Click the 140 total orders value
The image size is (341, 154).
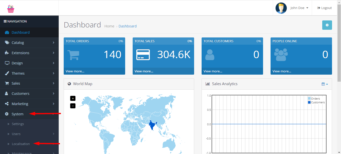(112, 55)
